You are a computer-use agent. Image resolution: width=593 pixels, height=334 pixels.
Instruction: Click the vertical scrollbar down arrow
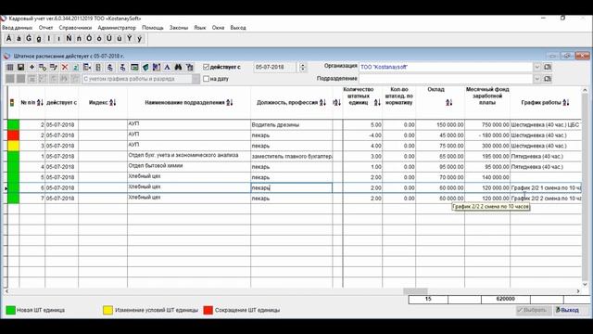585,284
